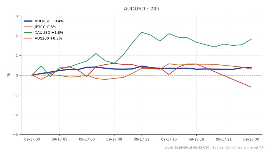Click the As of 2026-09-18 timestamp text
This screenshot has width=271, height=156.
click(x=187, y=147)
